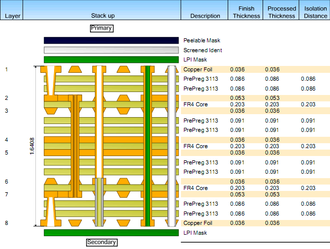Viewport: 330px width, 249px height.
Task: Click the Isolation Distance column header
Action: [315, 10]
